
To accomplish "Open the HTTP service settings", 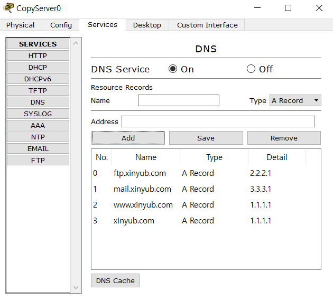I will 38,55.
